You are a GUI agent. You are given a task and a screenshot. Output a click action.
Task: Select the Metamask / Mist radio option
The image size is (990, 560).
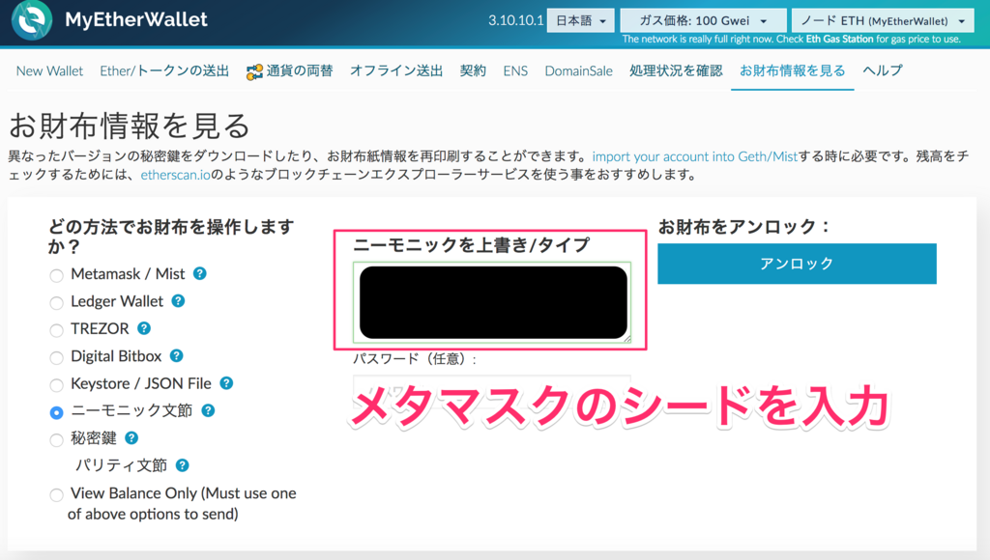click(x=57, y=275)
